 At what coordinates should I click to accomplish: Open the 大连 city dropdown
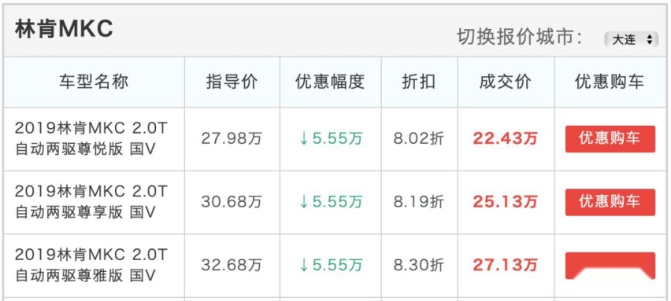point(631,40)
